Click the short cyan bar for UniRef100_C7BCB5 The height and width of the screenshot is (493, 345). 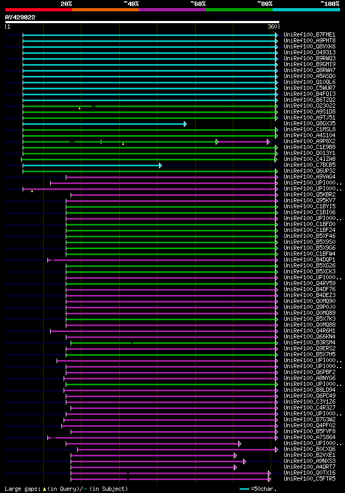coord(91,165)
